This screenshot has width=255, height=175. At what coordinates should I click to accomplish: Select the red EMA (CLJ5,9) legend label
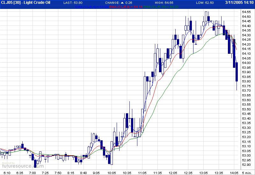[x=121, y=7]
